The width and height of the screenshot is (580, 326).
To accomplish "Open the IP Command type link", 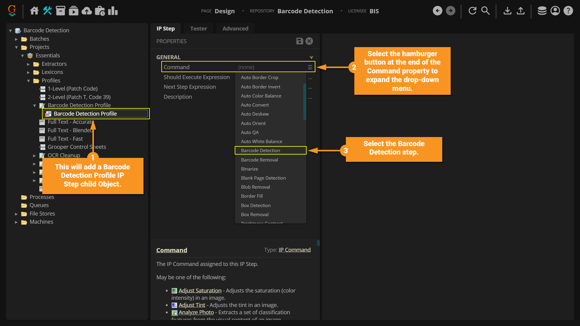I will click(x=295, y=250).
